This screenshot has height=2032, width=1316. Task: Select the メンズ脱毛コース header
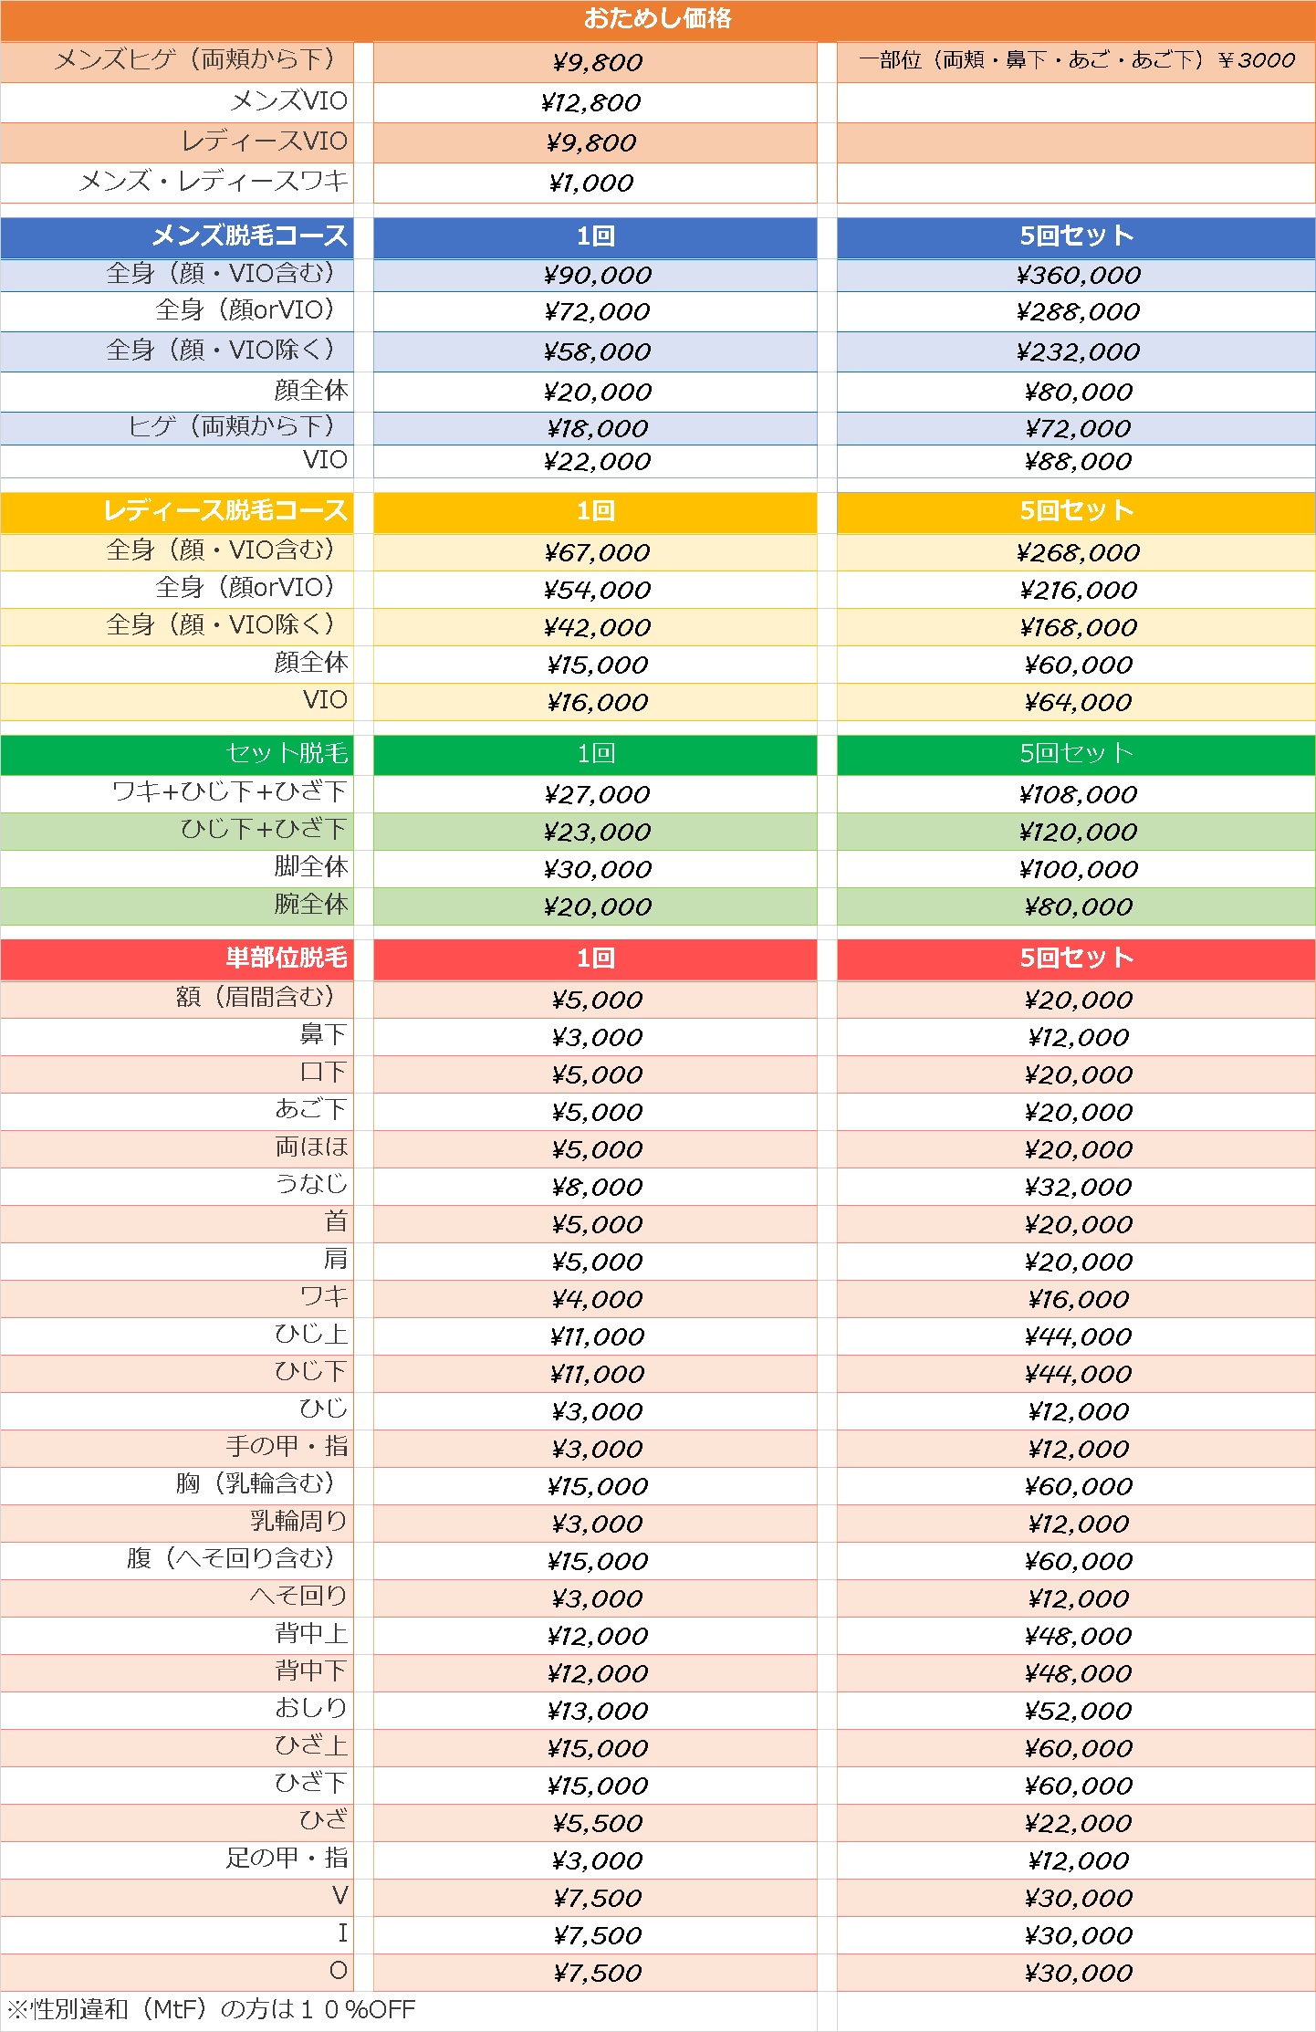[x=250, y=236]
